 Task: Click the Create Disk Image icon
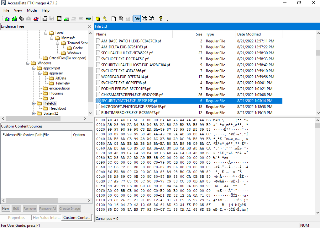(45, 19)
